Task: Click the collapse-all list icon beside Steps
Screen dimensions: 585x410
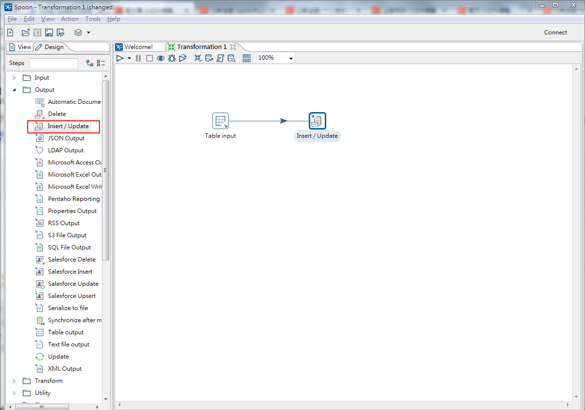Action: [101, 63]
